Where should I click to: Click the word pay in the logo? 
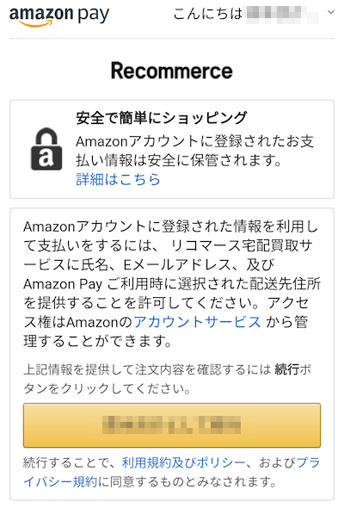coord(94,15)
